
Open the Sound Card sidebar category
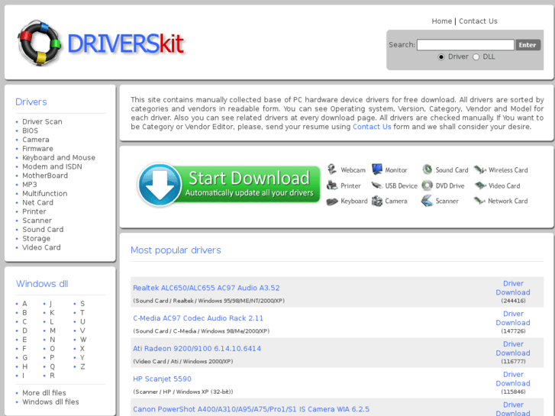pyautogui.click(x=43, y=230)
